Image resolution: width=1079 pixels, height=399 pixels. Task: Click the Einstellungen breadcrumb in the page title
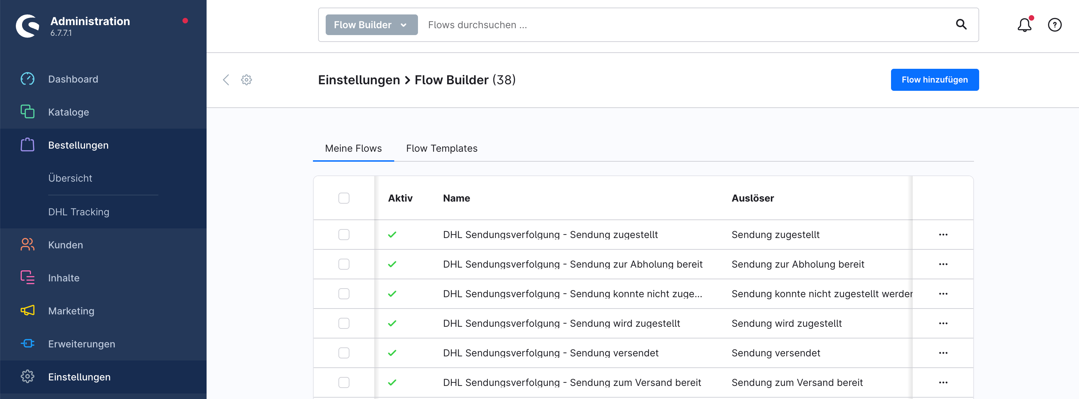click(x=358, y=80)
